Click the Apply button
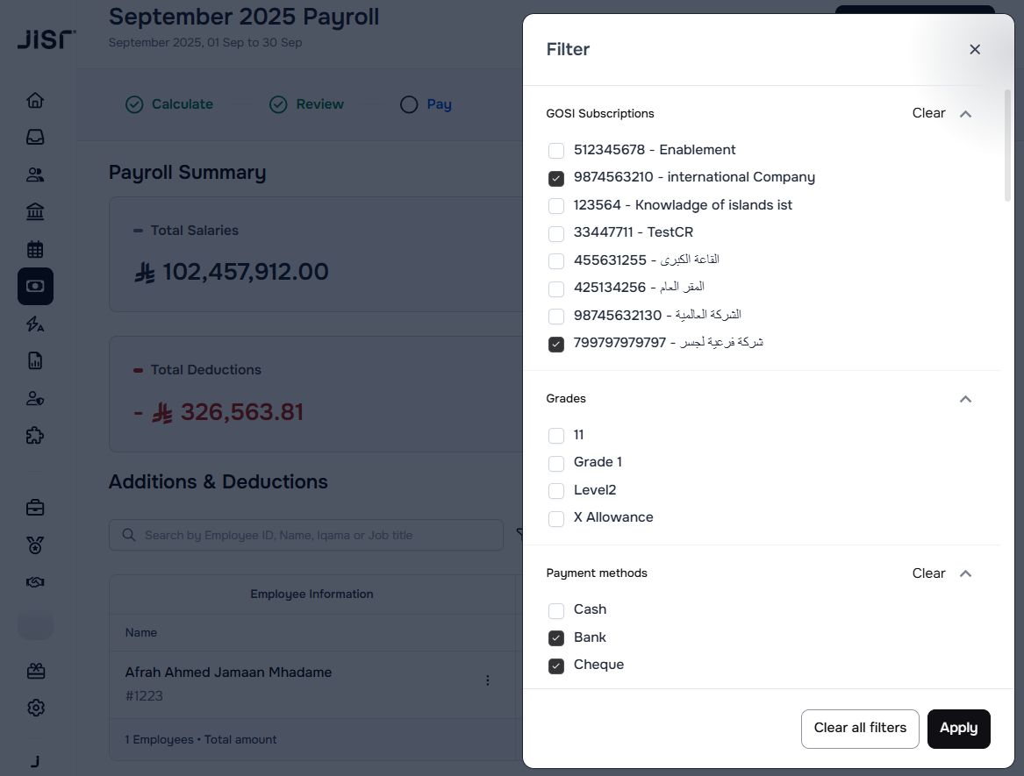The height and width of the screenshot is (776, 1024). point(958,728)
